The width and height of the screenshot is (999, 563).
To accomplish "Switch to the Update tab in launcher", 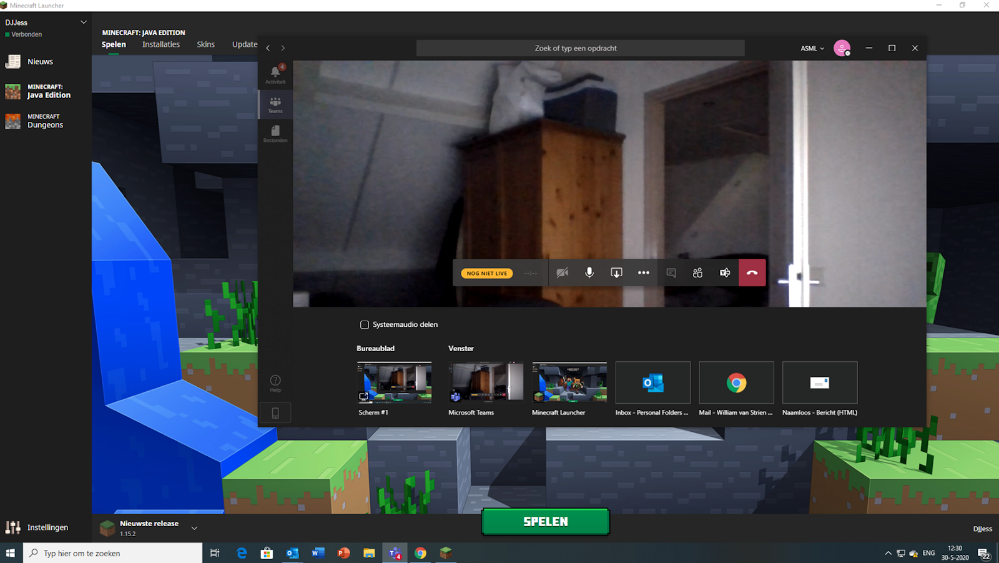I will point(245,44).
